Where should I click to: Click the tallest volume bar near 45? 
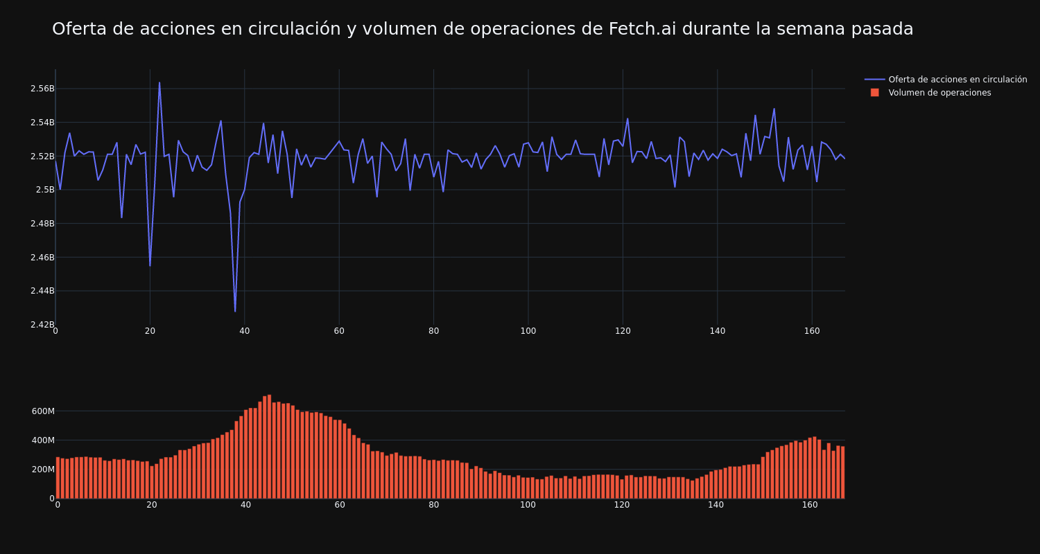point(269,447)
